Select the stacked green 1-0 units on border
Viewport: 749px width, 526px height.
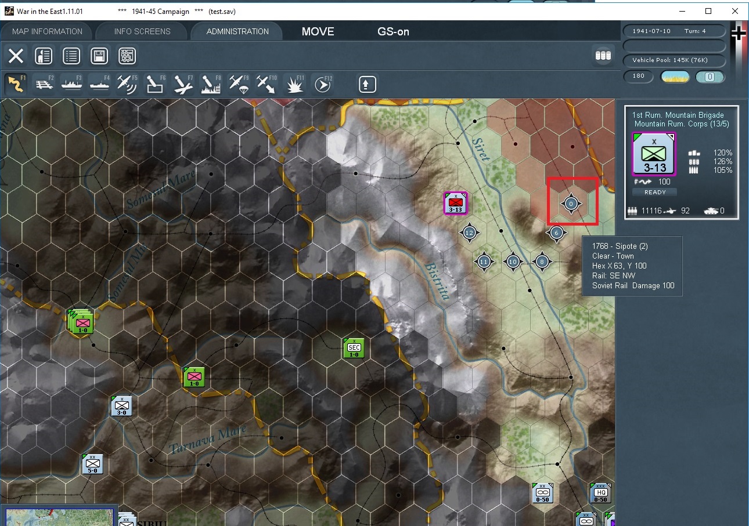81,321
